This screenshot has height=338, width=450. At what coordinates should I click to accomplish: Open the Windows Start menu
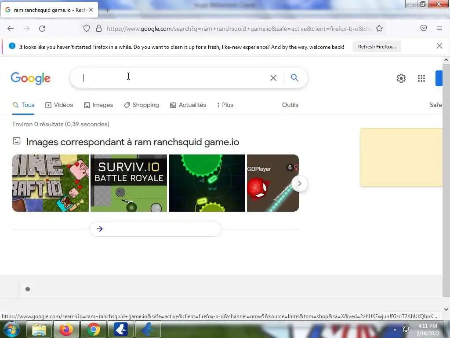coord(11,329)
